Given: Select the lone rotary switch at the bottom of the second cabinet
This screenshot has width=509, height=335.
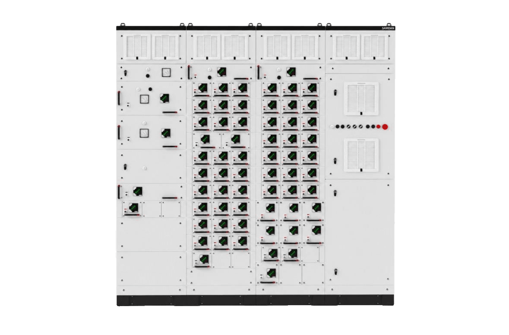Looking at the screenshot, I should [204, 259].
